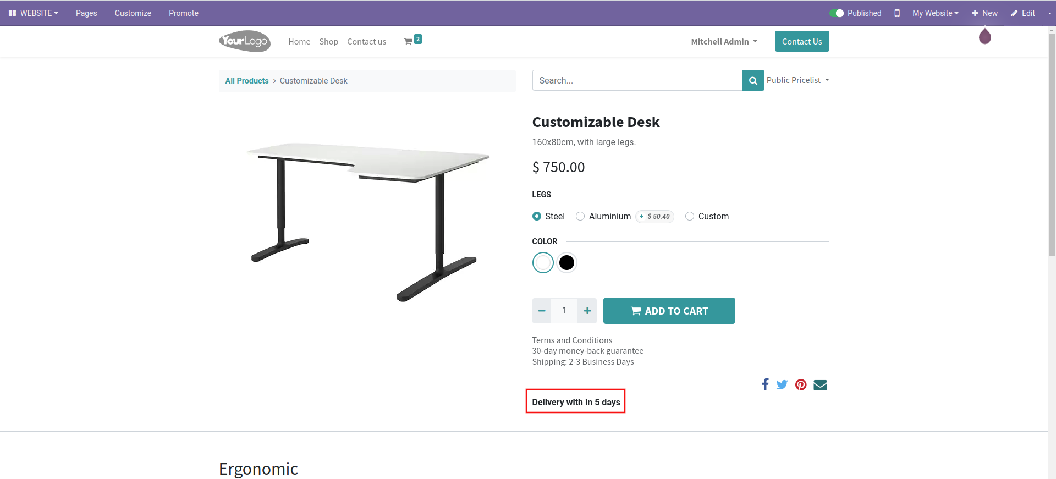
Task: Share product by email envelope icon
Action: click(x=820, y=385)
